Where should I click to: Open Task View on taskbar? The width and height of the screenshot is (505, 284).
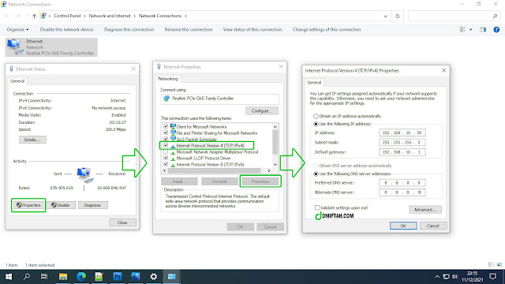point(44,277)
